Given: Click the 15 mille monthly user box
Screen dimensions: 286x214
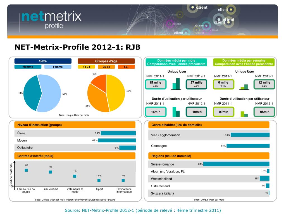Looking at the screenshot, I should (x=156, y=84).
